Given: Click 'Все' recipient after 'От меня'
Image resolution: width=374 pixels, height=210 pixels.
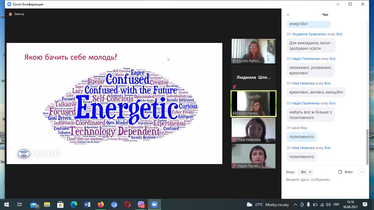Looking at the screenshot, I should tap(304, 128).
